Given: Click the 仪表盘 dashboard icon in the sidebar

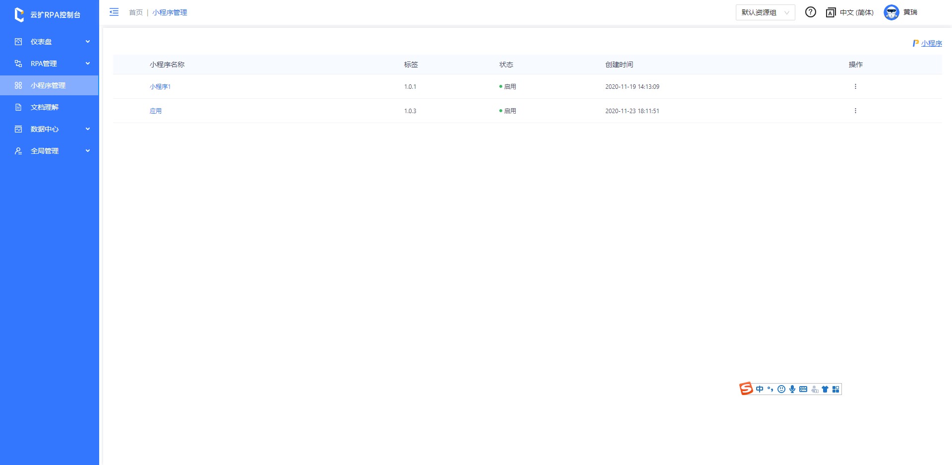Looking at the screenshot, I should 18,42.
